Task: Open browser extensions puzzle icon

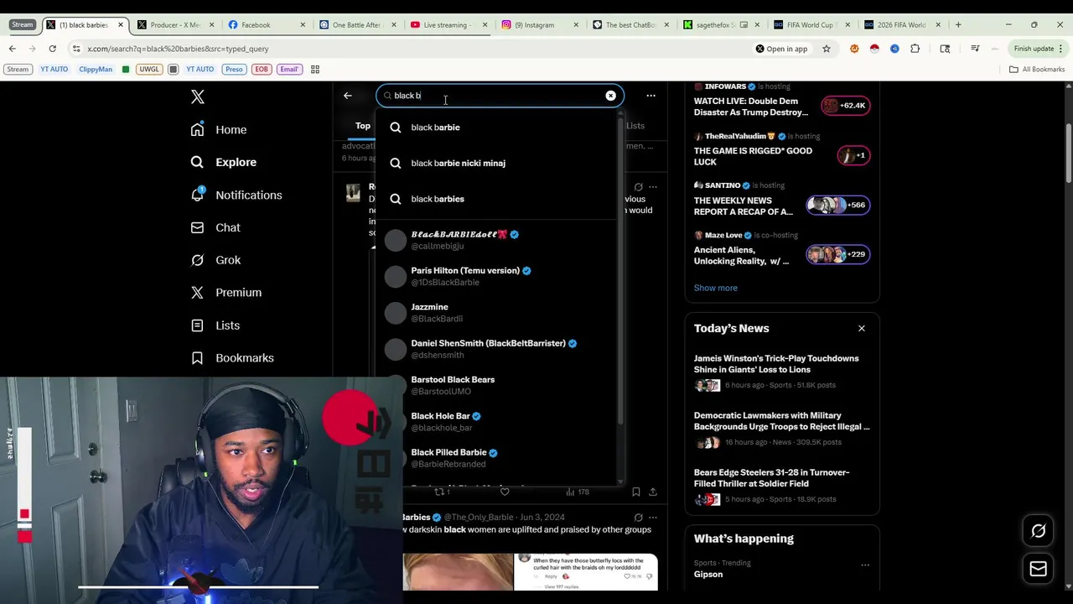Action: coord(915,49)
